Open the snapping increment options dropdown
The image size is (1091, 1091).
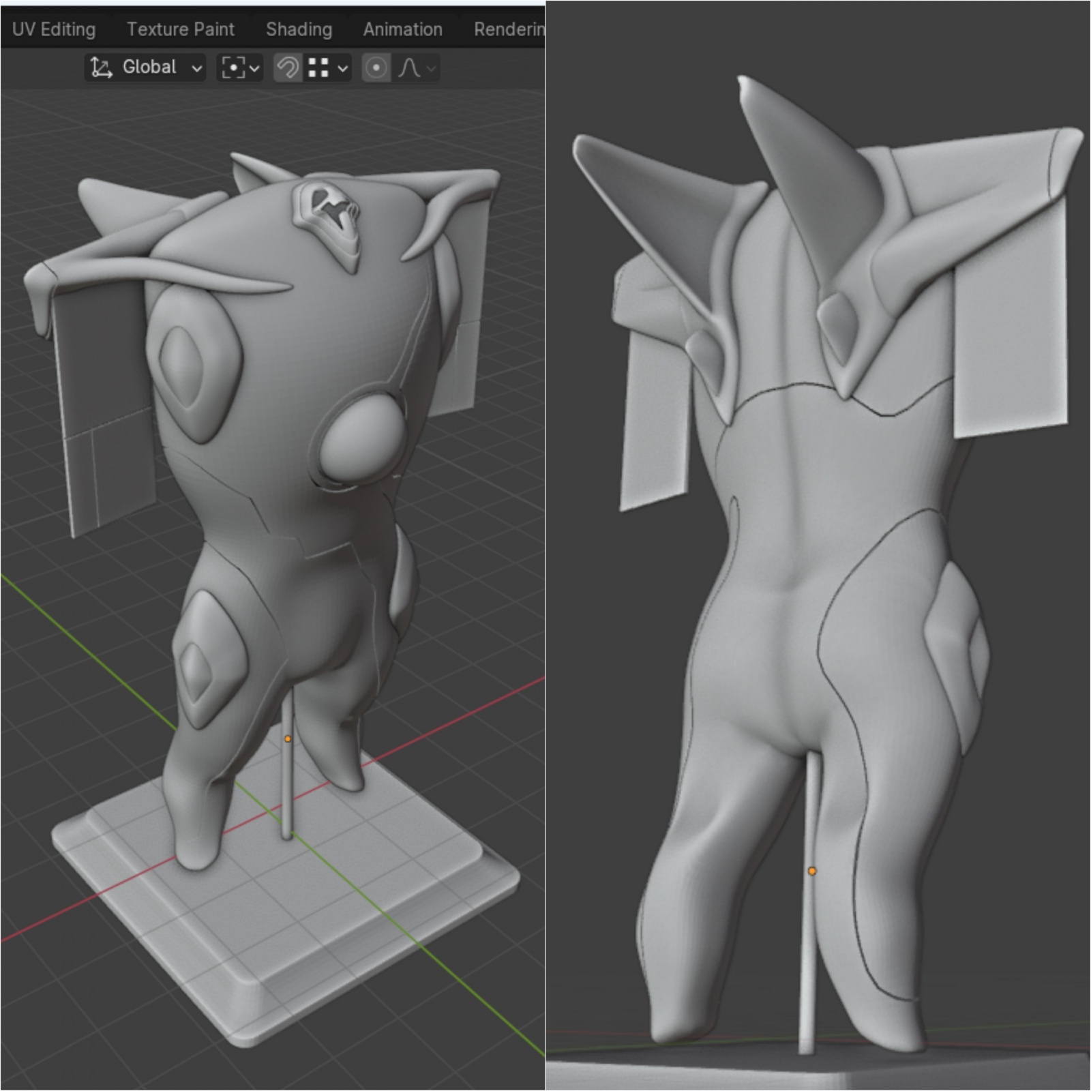coord(328,68)
